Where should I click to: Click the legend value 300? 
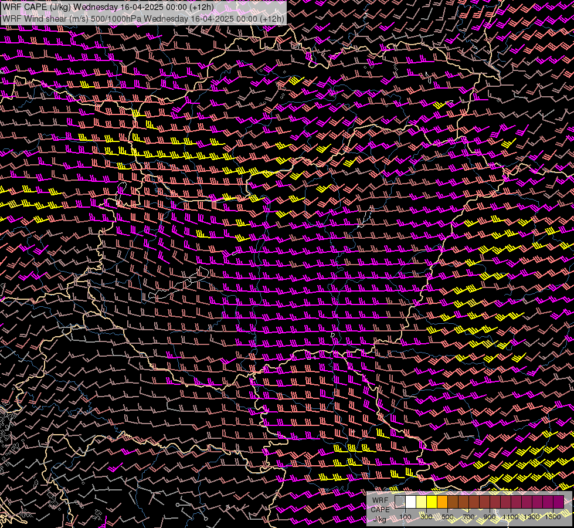[x=426, y=517]
